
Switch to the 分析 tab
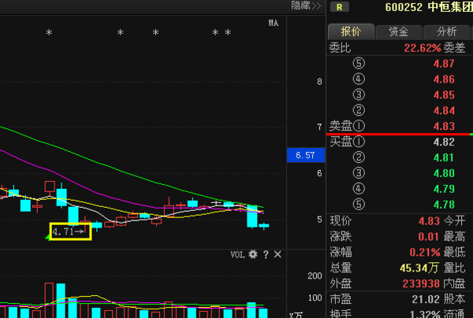coord(446,32)
